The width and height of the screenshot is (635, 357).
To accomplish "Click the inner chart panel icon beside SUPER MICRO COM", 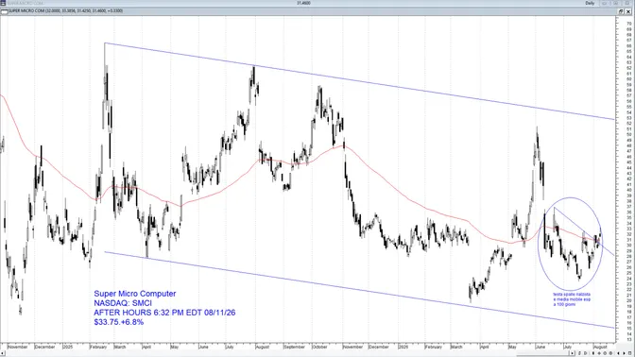I will pyautogui.click(x=5, y=11).
